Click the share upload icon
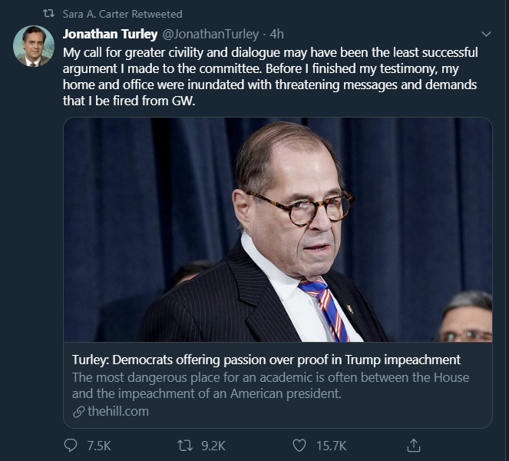The width and height of the screenshot is (509, 461). click(413, 445)
